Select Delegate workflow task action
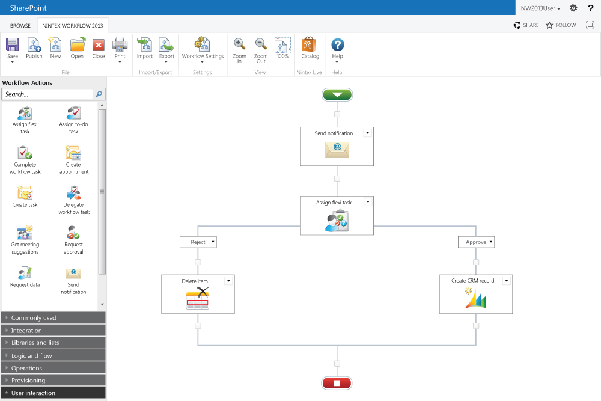Screen dimensions: 601x401 click(x=73, y=201)
